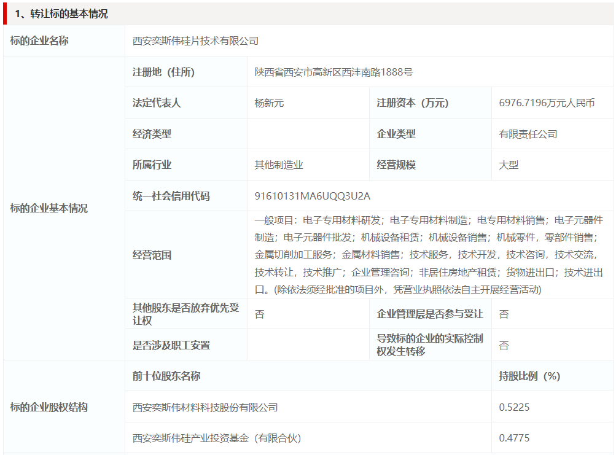Click the row label 标的企业名称
The width and height of the screenshot is (616, 455).
[39, 41]
